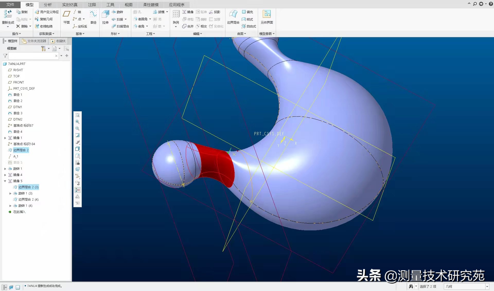Expand the 旋转 1 node in model tree
Image resolution: width=494 pixels, height=291 pixels.
tap(6, 169)
